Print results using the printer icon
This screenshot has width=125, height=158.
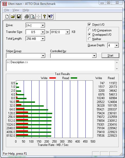tap(27, 16)
